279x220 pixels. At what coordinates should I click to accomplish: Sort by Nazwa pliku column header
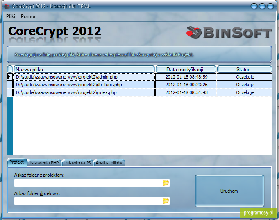point(84,69)
